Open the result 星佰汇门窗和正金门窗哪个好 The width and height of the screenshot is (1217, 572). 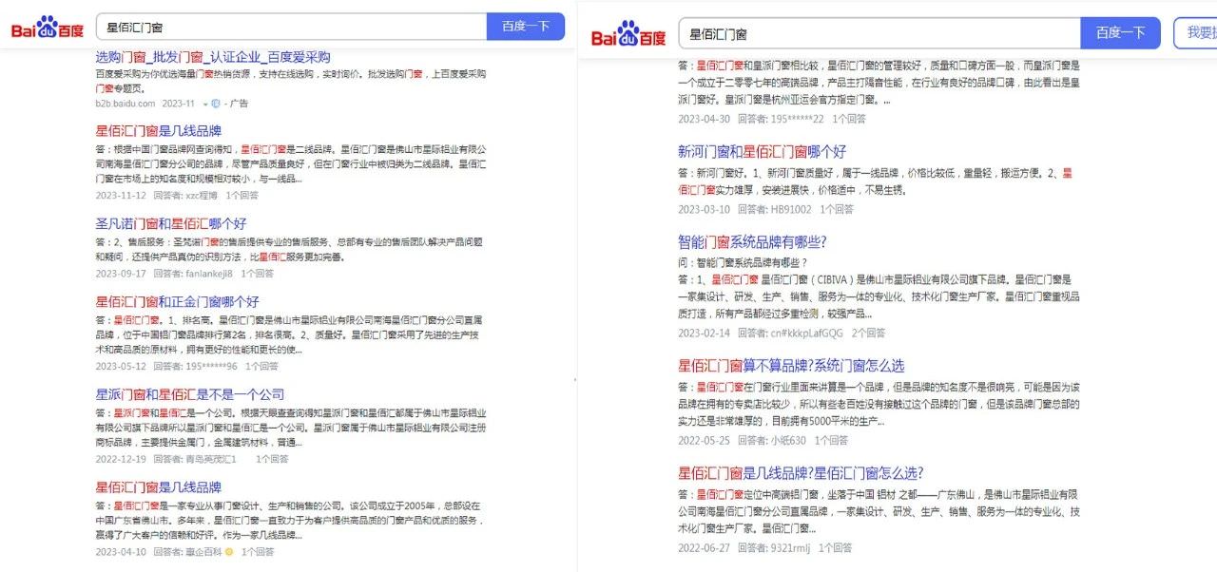click(177, 301)
